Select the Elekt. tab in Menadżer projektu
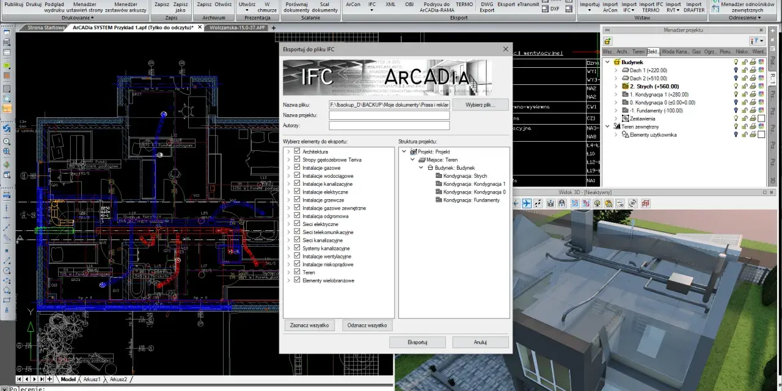 652,52
